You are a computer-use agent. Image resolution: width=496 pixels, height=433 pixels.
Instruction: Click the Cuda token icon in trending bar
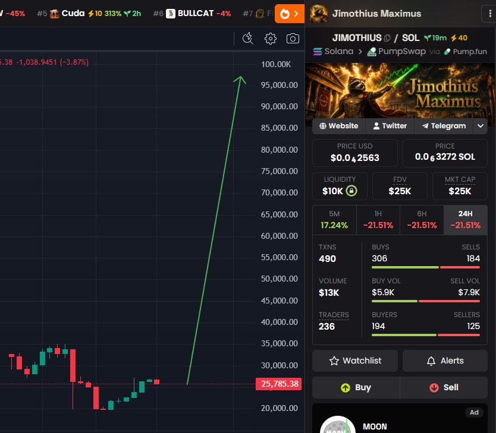pyautogui.click(x=54, y=14)
